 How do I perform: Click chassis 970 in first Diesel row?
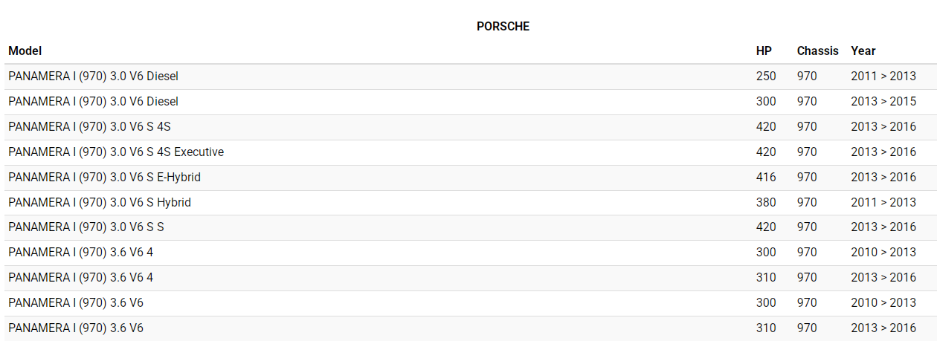807,77
